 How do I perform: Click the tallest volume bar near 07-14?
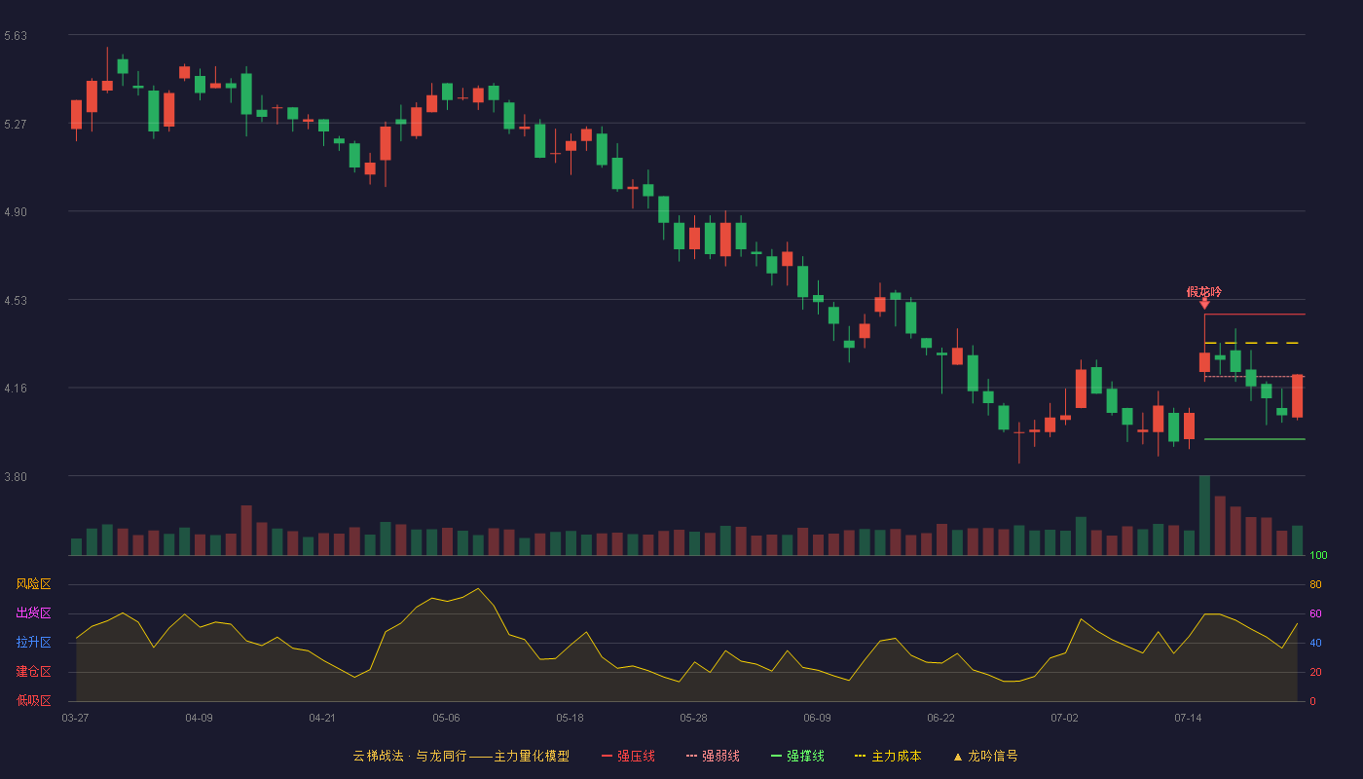coord(1204,515)
